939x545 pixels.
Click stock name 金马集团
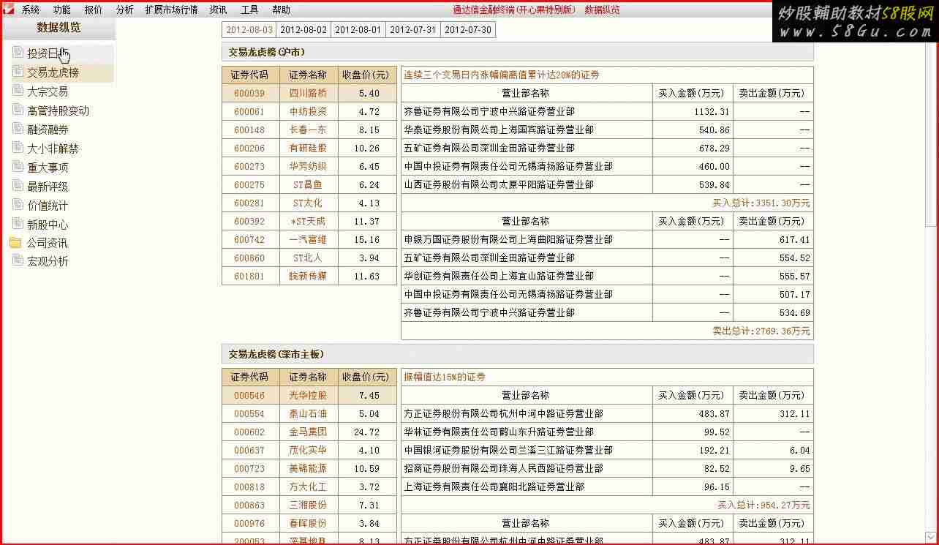[308, 432]
